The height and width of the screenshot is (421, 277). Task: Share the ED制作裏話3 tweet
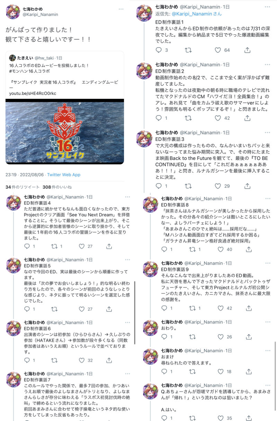coord(247,186)
